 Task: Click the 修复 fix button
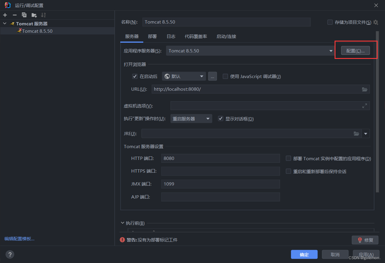click(x=365, y=240)
